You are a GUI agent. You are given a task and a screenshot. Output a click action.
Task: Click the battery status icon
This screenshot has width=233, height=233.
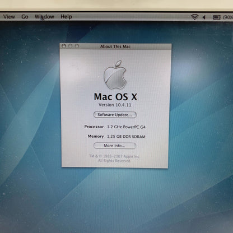(217, 17)
